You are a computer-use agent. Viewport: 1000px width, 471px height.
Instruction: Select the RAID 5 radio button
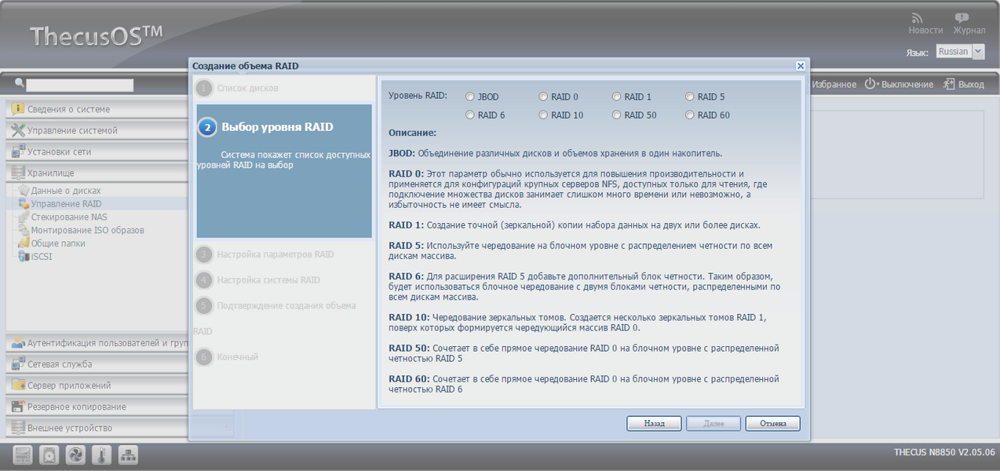pyautogui.click(x=690, y=97)
